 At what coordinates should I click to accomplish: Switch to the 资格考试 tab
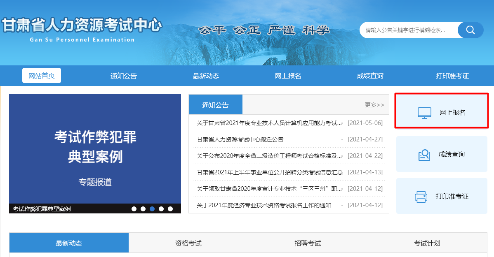188,243
